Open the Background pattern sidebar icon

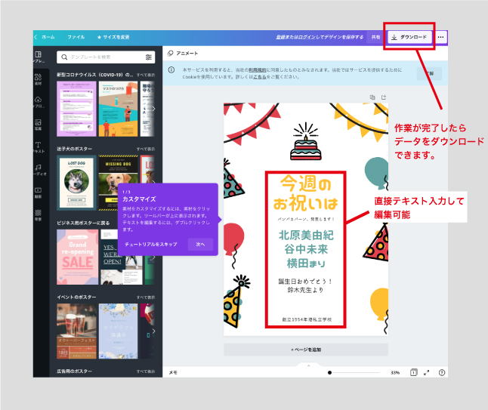(38, 213)
